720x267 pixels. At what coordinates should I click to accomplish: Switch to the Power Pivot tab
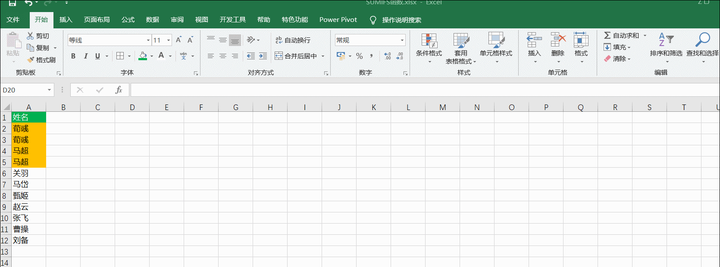click(x=338, y=20)
